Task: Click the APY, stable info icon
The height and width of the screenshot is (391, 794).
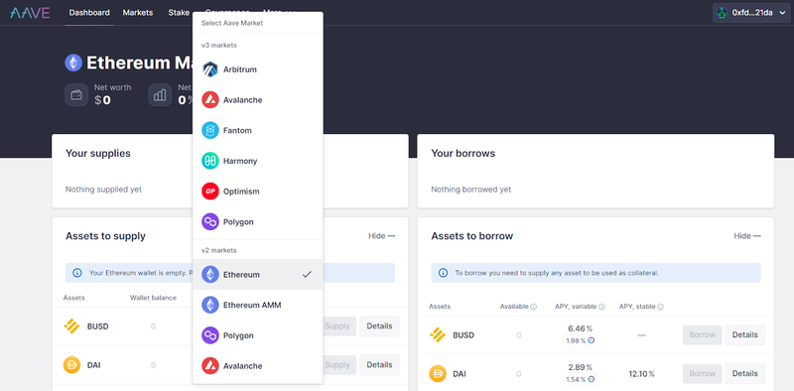Action: pyautogui.click(x=661, y=307)
